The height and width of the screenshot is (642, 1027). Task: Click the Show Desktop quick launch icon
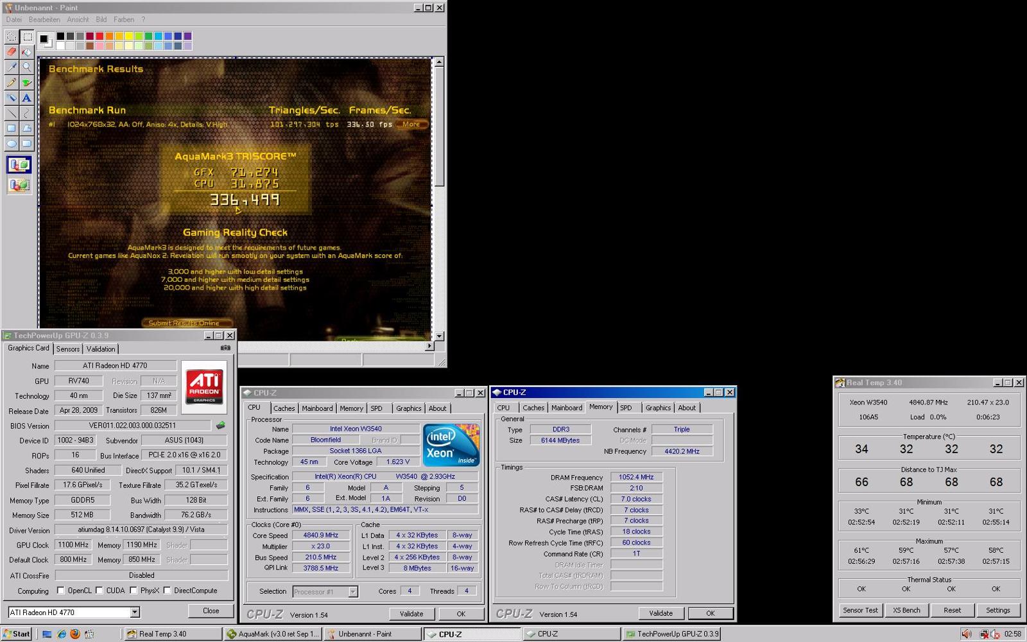coord(47,634)
